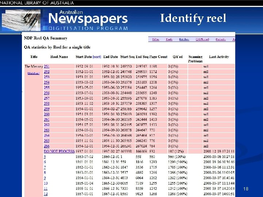The image size is (263, 197).
Task: Open reel 5 link
Action: tap(45, 157)
